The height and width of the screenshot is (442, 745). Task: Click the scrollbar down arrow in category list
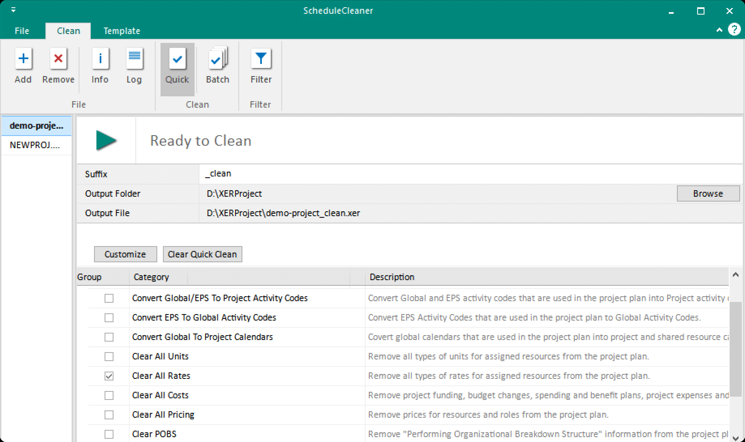click(x=736, y=438)
